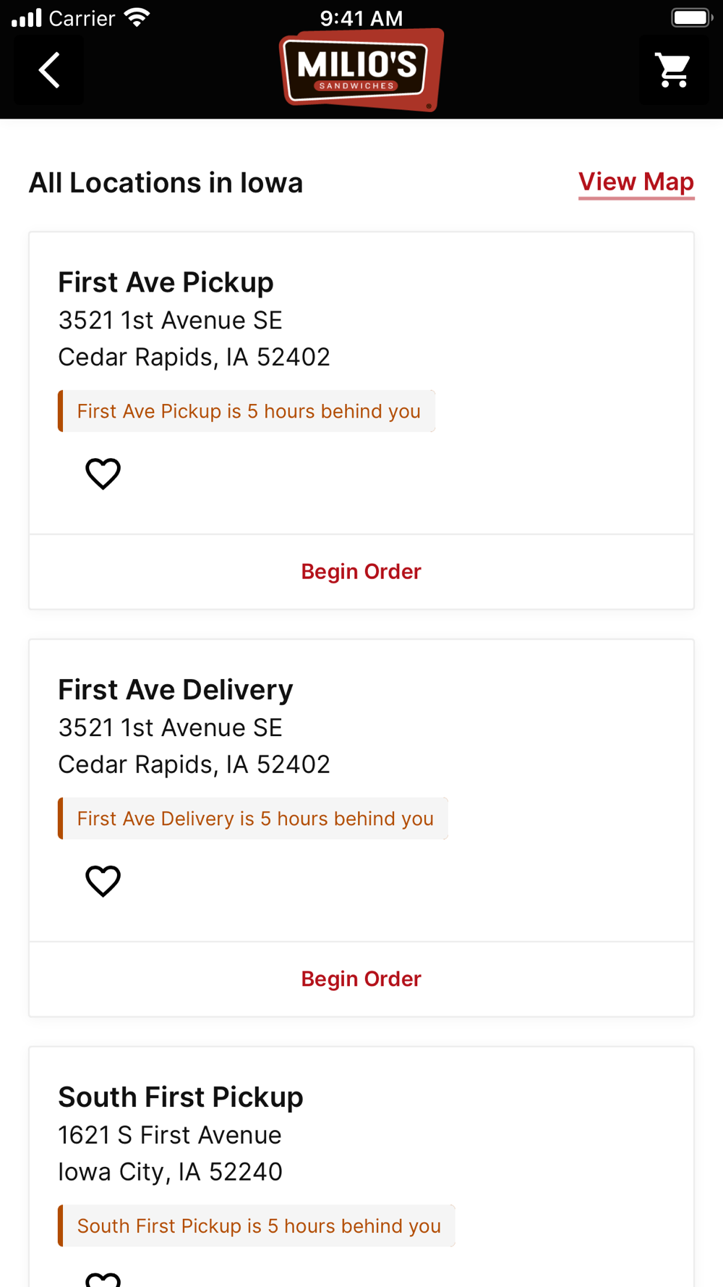This screenshot has height=1287, width=723.
Task: Tap the 1621 S First Avenue address
Action: [169, 1135]
